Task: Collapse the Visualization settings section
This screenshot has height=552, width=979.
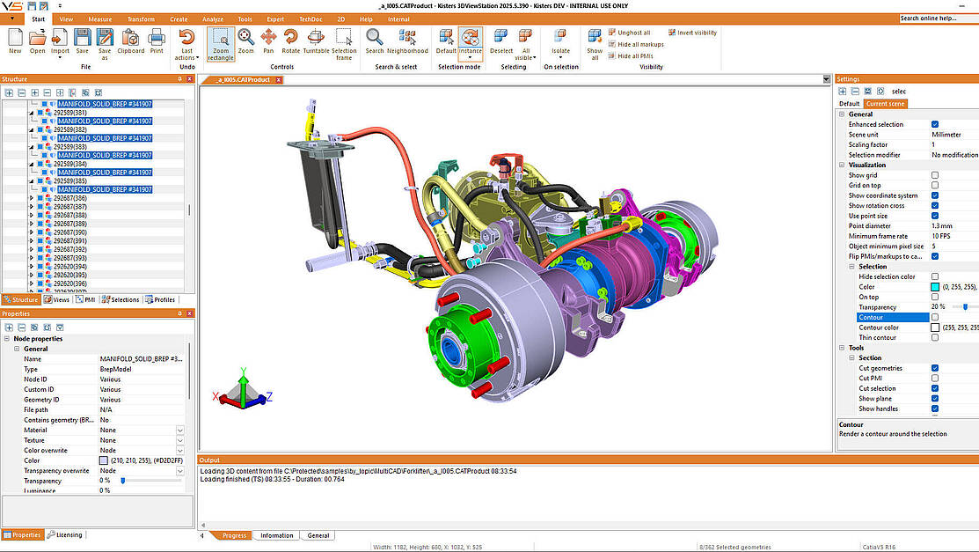Action: pyautogui.click(x=842, y=165)
